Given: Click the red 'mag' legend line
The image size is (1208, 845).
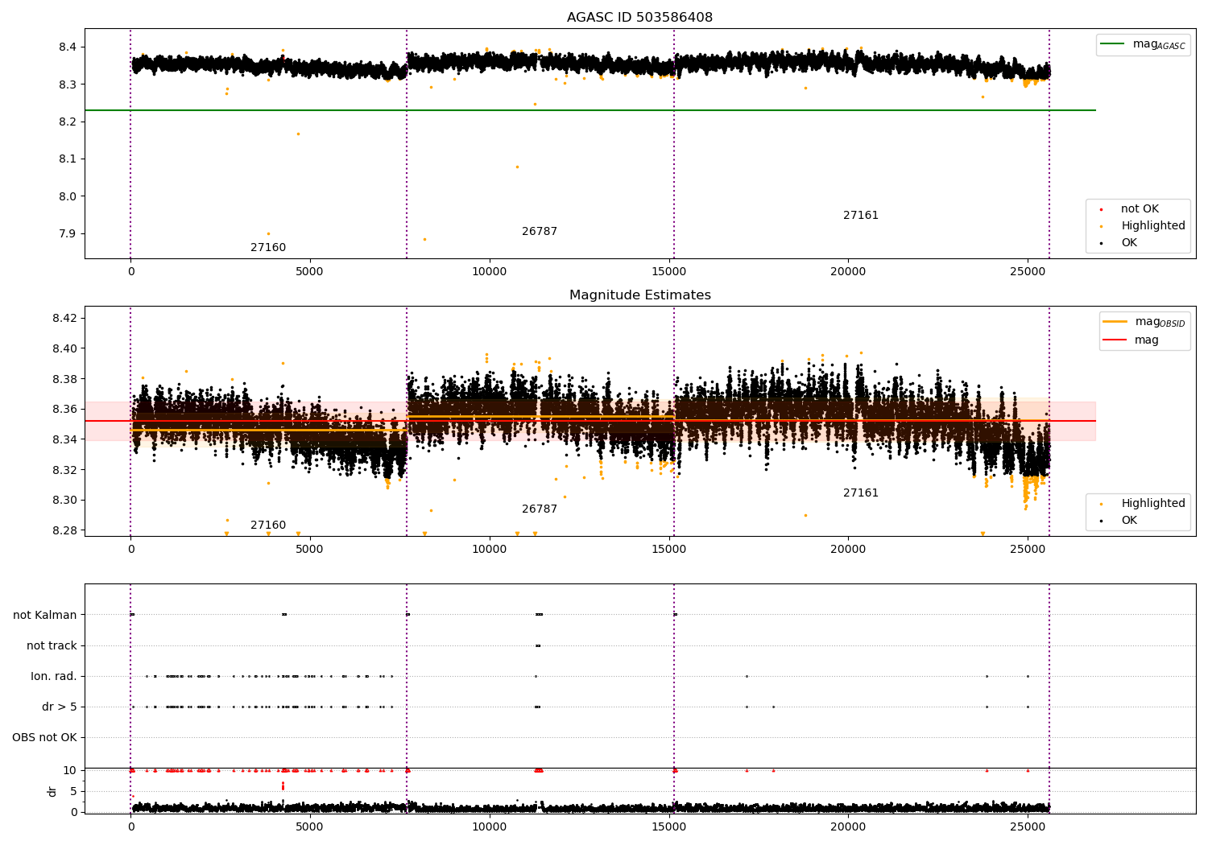Looking at the screenshot, I should point(1115,340).
